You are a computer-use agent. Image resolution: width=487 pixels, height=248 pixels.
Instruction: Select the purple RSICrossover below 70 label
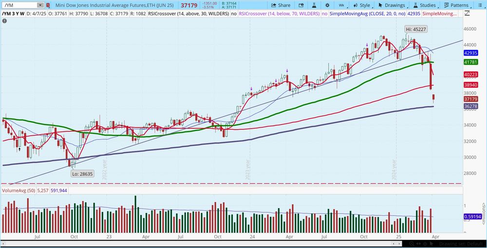pos(279,14)
